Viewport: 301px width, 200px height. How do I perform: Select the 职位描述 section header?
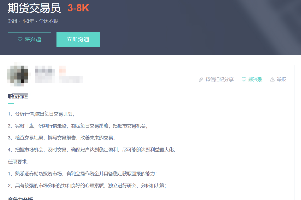click(18, 96)
